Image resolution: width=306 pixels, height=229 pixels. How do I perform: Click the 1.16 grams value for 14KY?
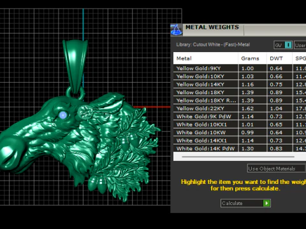tap(247, 85)
